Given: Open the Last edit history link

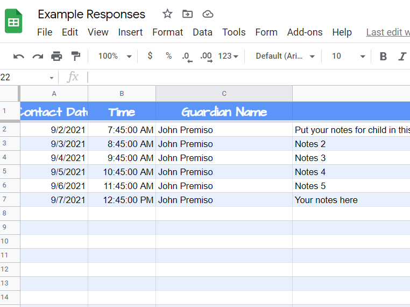Looking at the screenshot, I should [x=388, y=32].
